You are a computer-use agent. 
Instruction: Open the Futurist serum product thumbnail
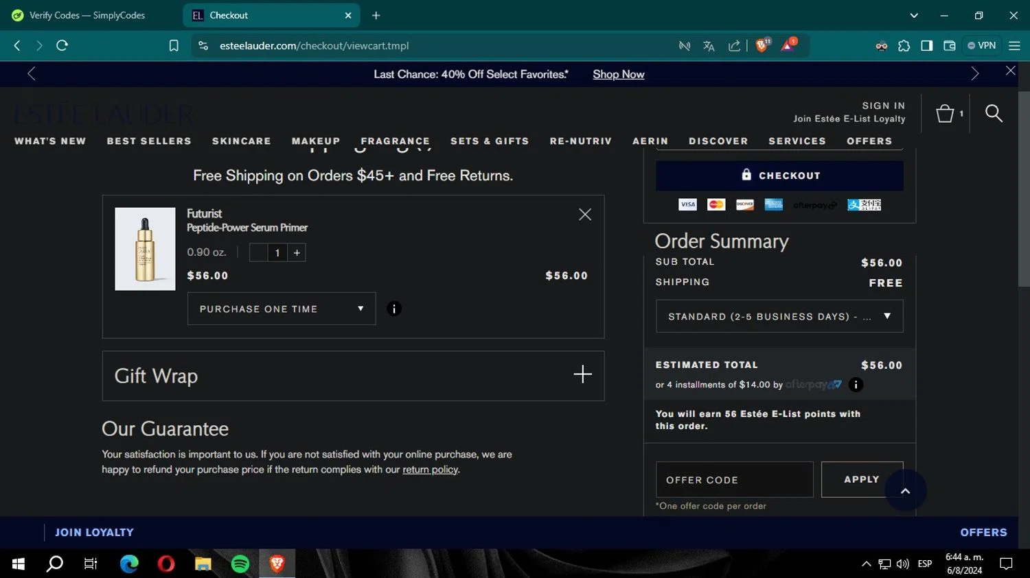[145, 249]
